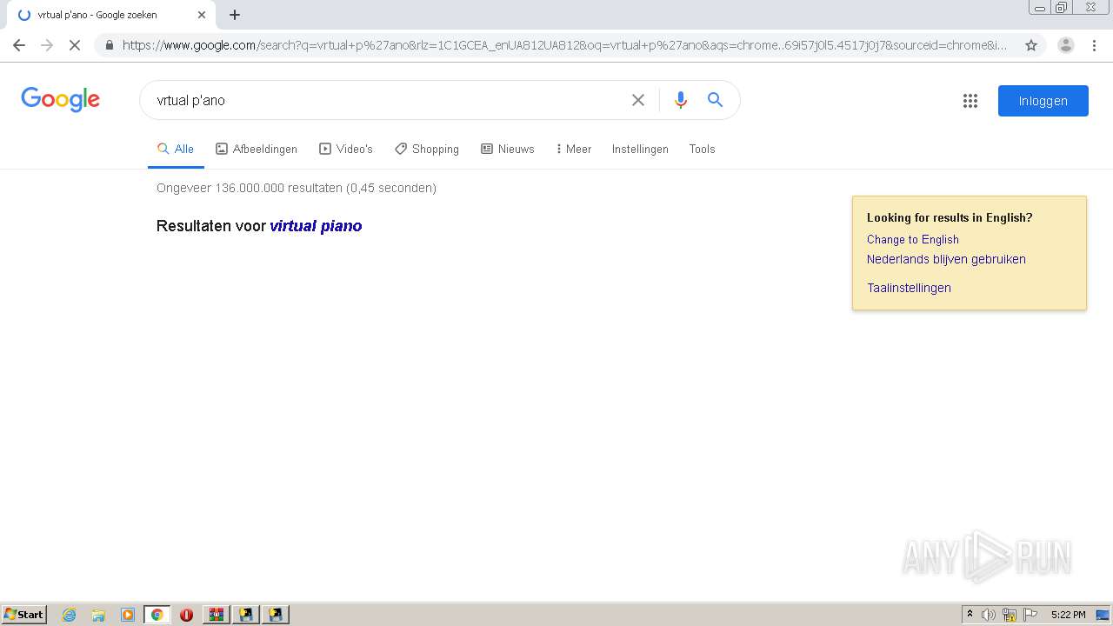Select the Alle results tab
Image resolution: width=1113 pixels, height=626 pixels.
coord(176,149)
